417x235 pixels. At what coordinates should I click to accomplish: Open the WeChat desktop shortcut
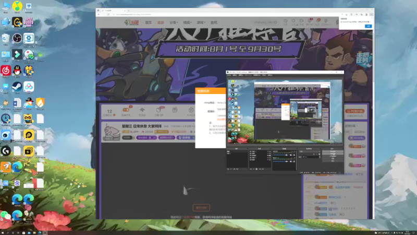pyautogui.click(x=6, y=215)
